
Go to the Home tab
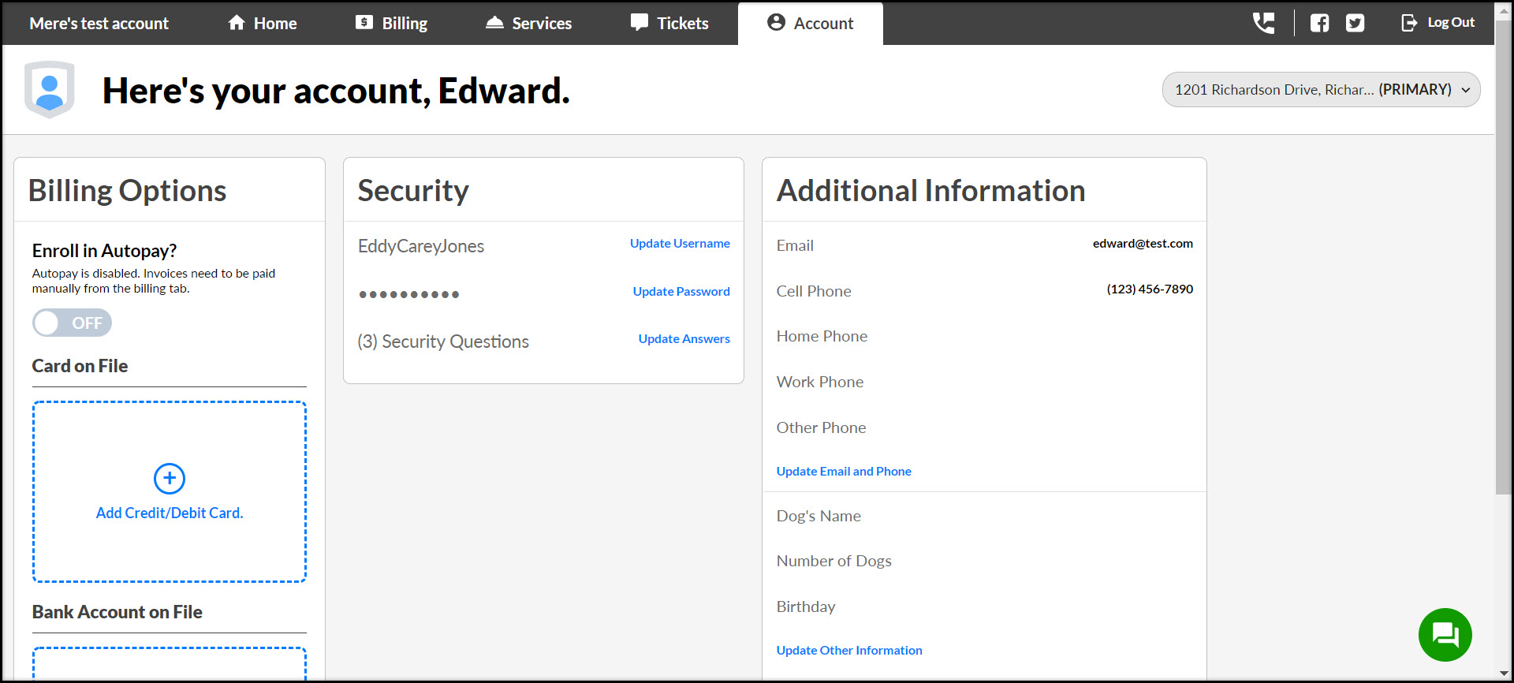tap(263, 24)
